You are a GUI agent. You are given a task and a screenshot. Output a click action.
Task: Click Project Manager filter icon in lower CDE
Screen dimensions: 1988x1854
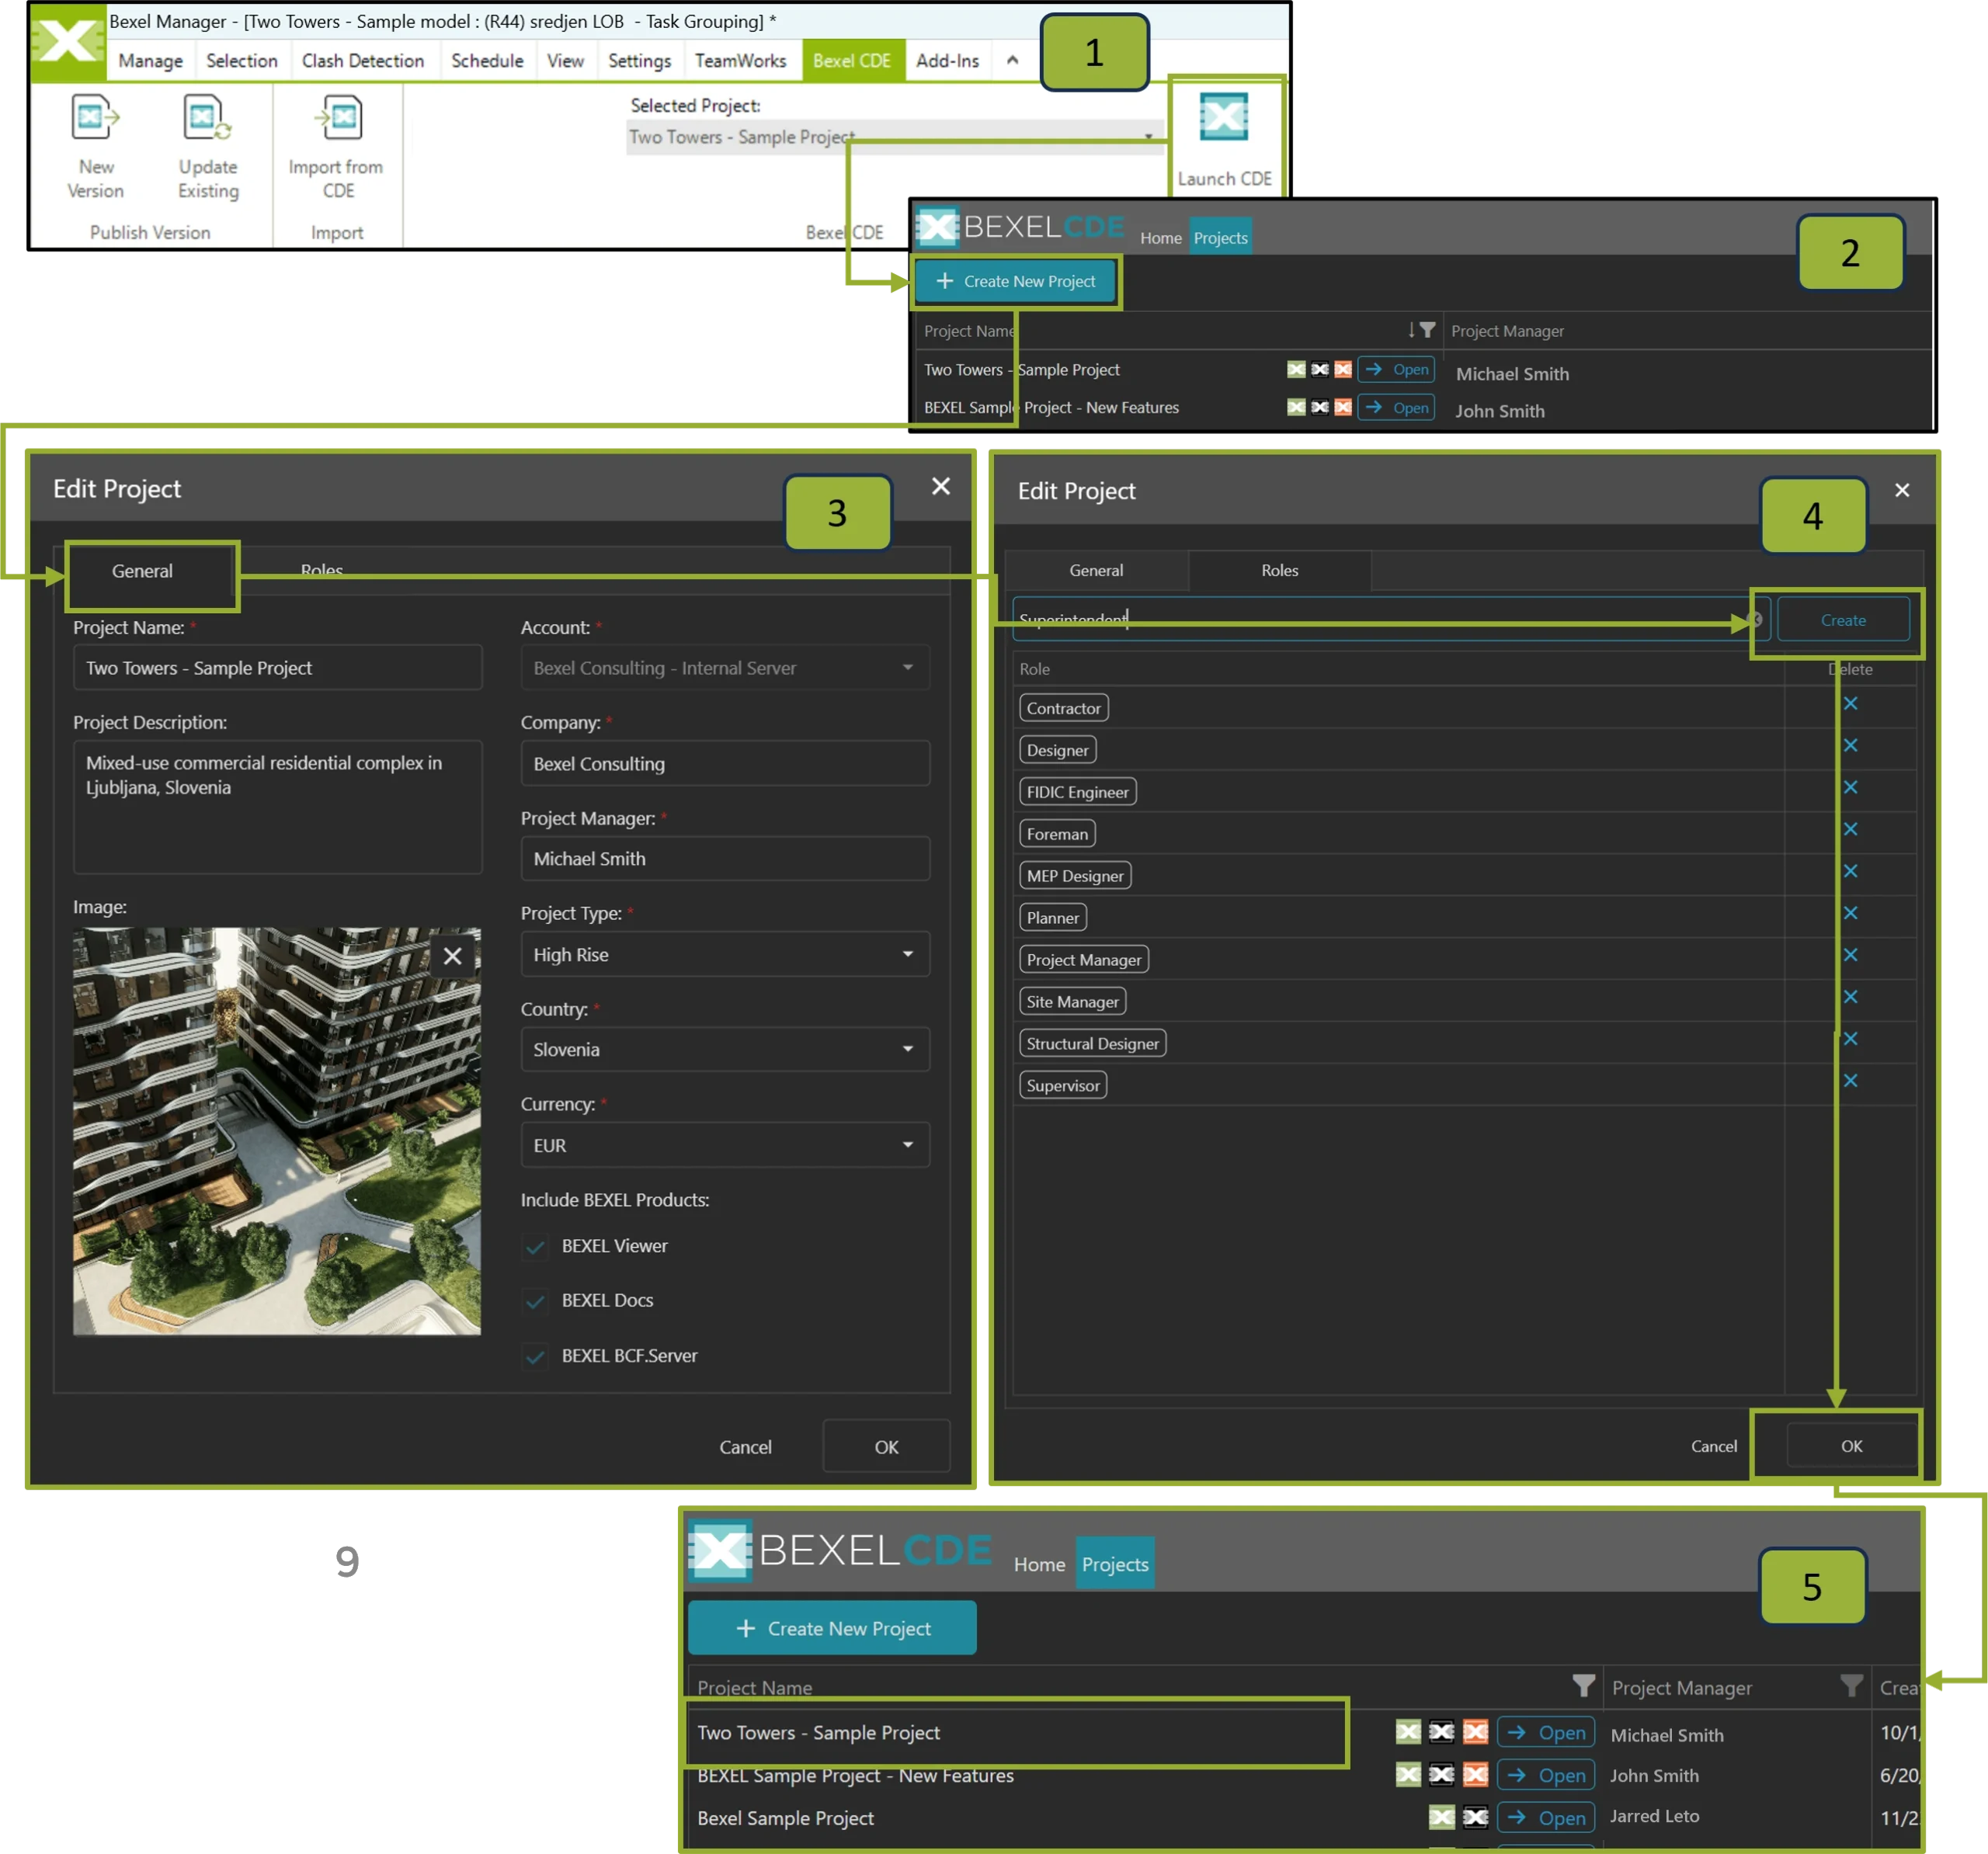click(1851, 1686)
